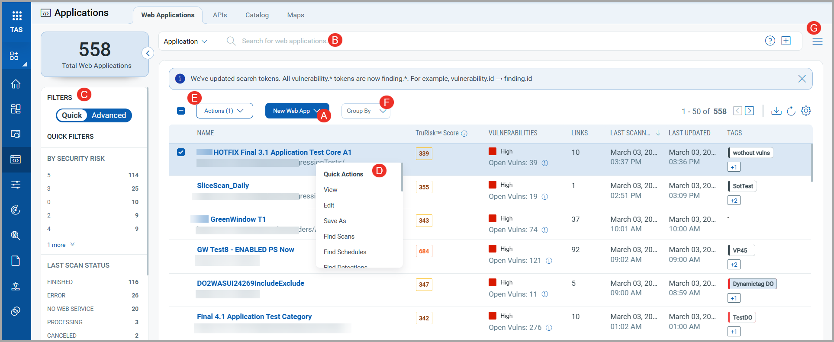Click the plus icon beside search bar
The width and height of the screenshot is (834, 342).
click(x=786, y=41)
